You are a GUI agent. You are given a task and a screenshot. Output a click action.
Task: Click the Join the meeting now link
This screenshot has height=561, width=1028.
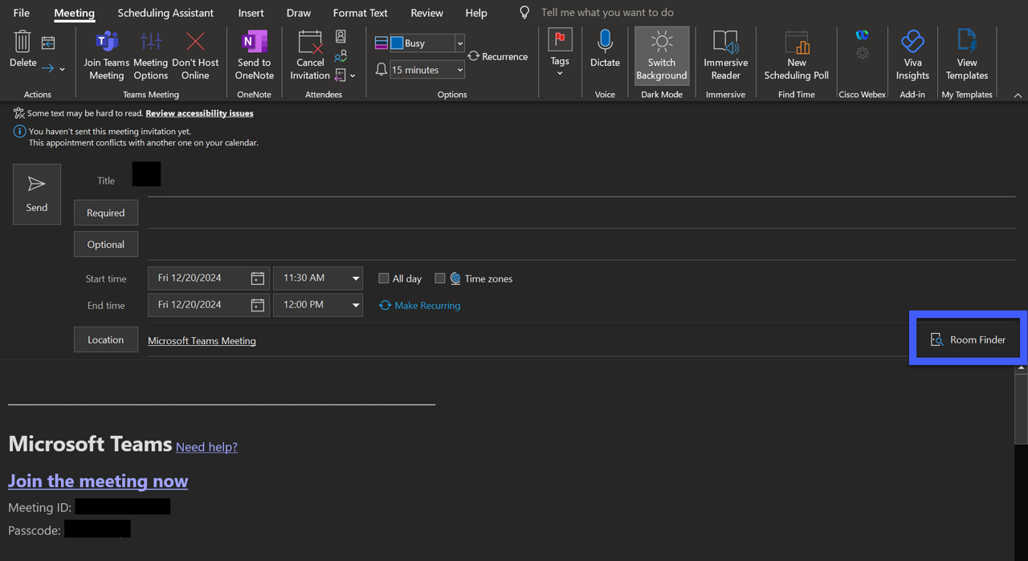[98, 481]
